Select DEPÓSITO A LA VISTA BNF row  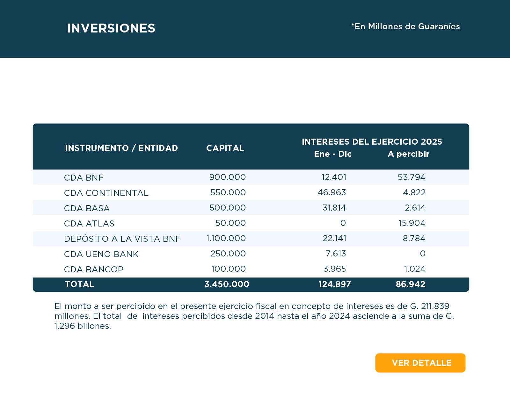tap(122, 239)
